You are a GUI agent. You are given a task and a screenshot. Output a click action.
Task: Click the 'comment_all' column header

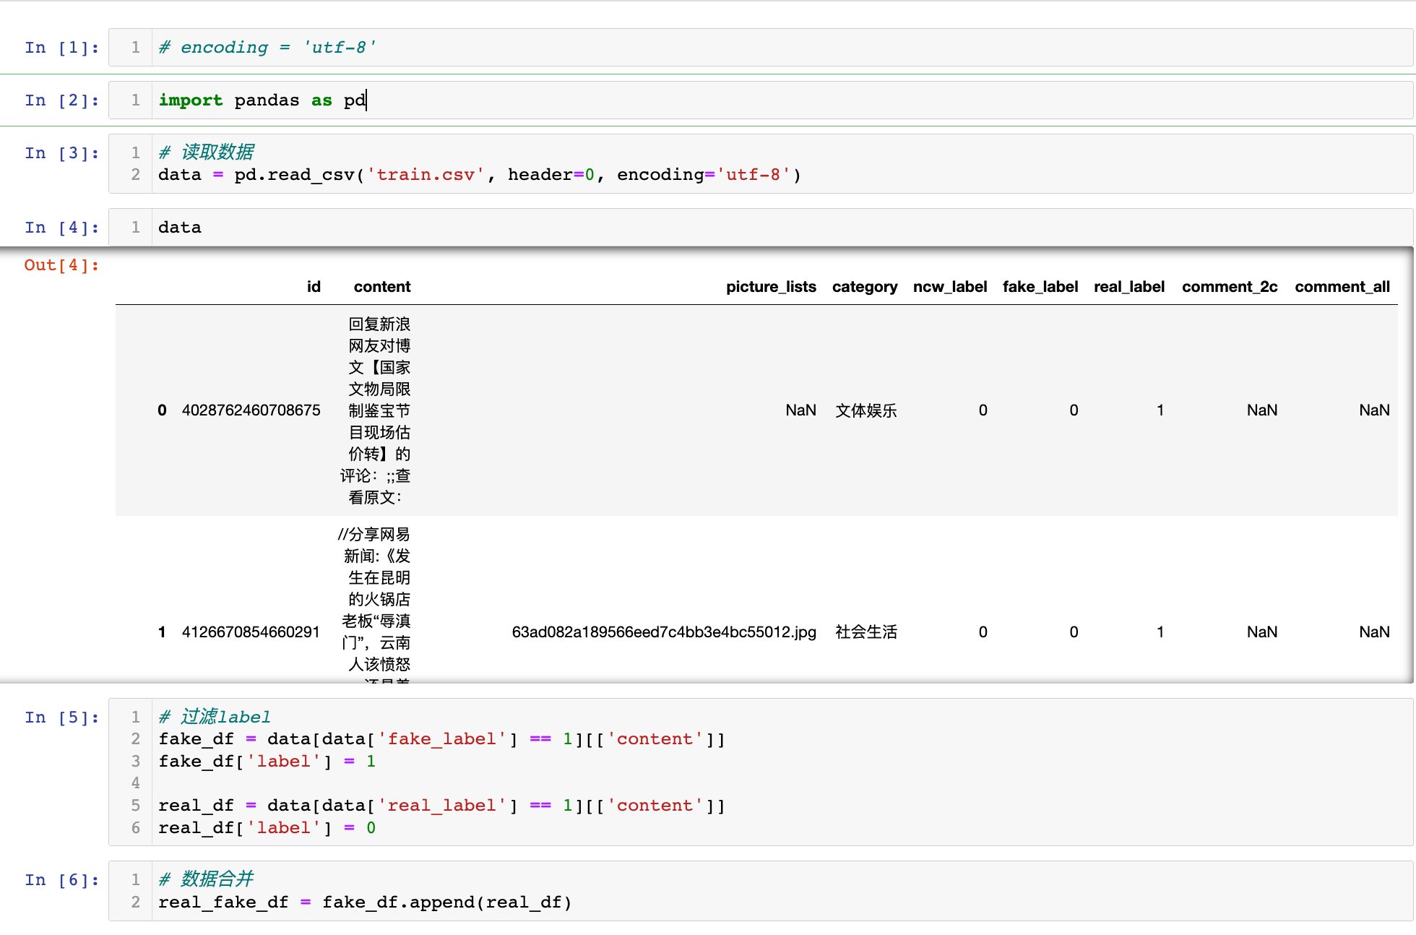(x=1342, y=287)
